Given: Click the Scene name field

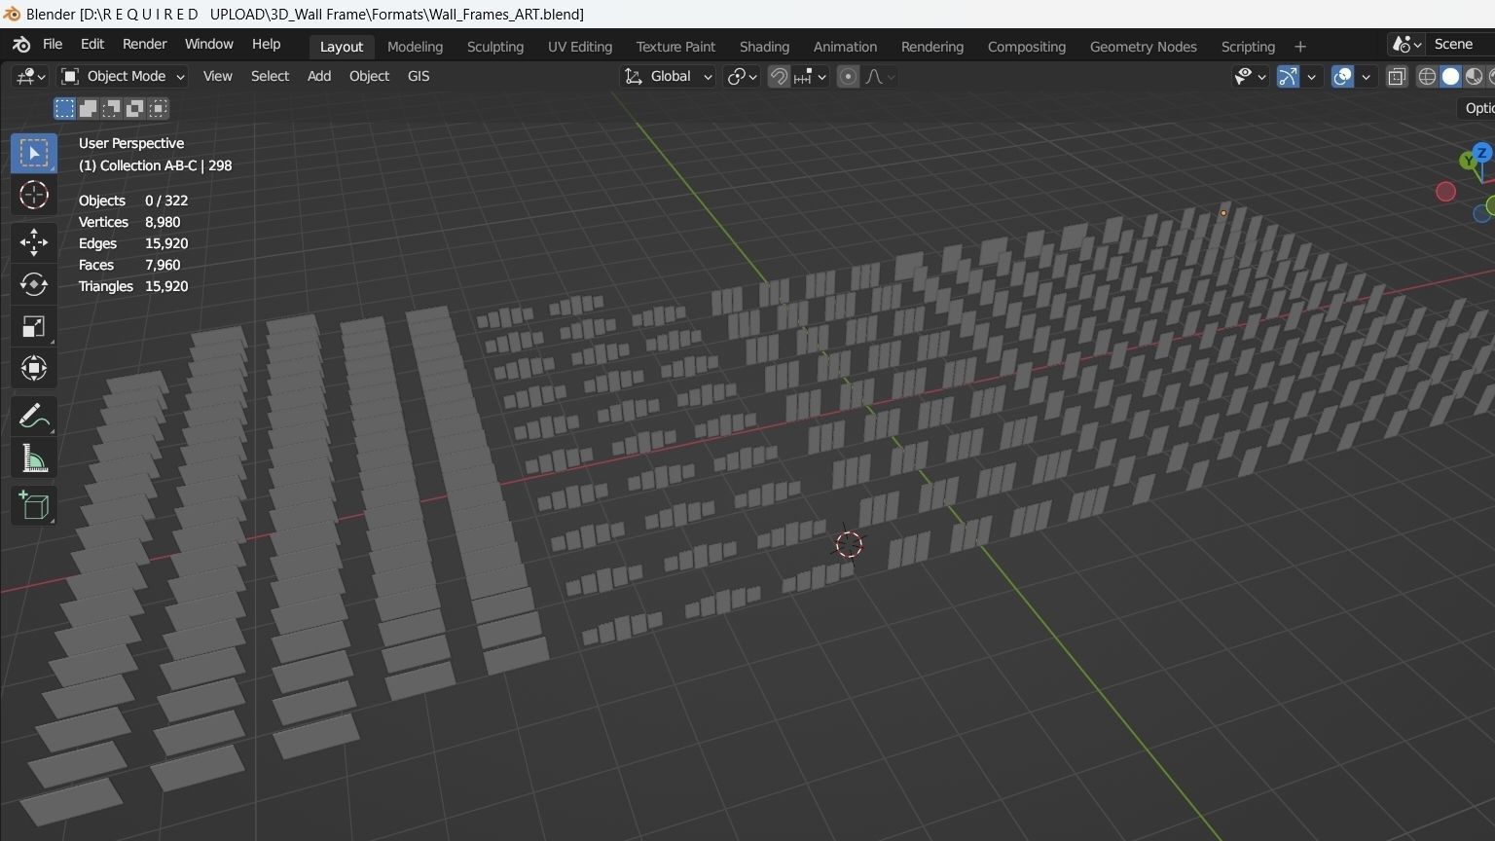Looking at the screenshot, I should (1462, 45).
